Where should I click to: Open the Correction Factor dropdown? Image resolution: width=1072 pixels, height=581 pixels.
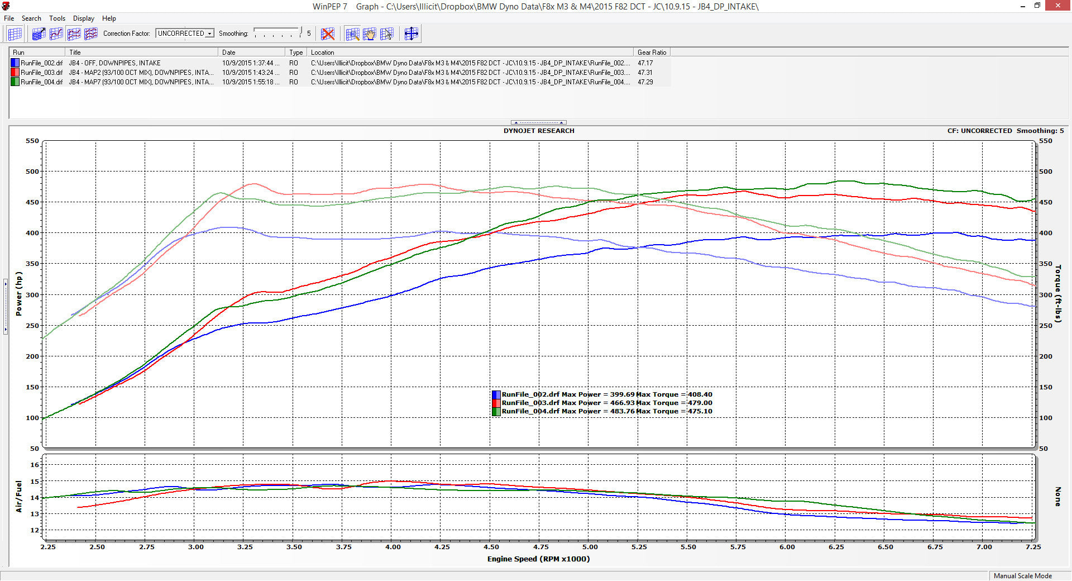pyautogui.click(x=210, y=34)
